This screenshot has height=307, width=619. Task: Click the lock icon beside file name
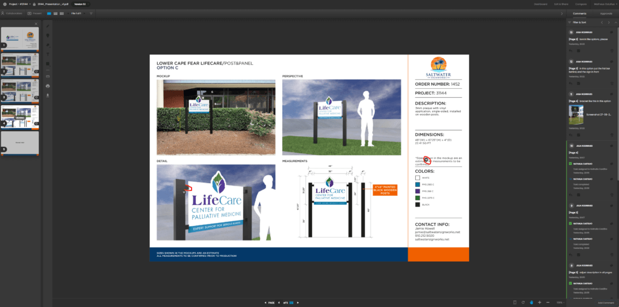point(34,4)
